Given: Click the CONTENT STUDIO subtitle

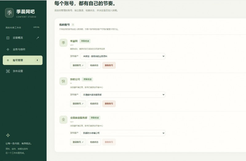Looking at the screenshot, I should [x=26, y=17].
